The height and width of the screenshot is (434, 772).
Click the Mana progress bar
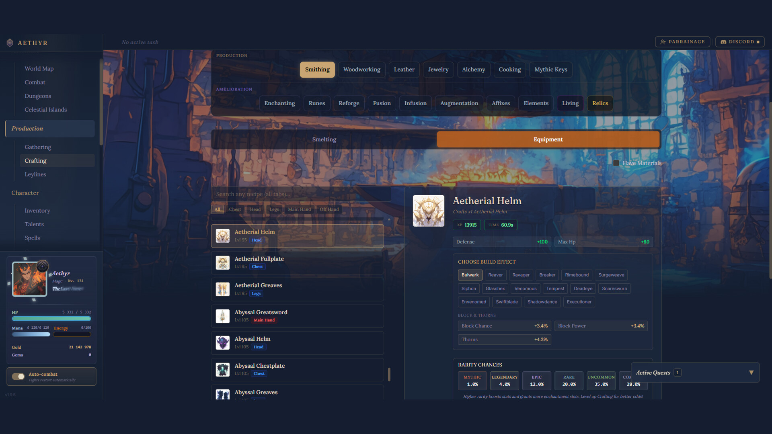click(x=31, y=334)
